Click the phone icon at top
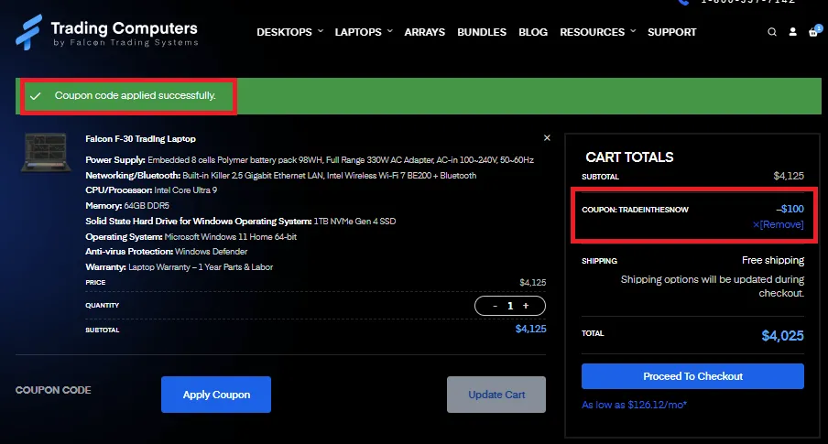Screen dimensions: 828x444 684,2
